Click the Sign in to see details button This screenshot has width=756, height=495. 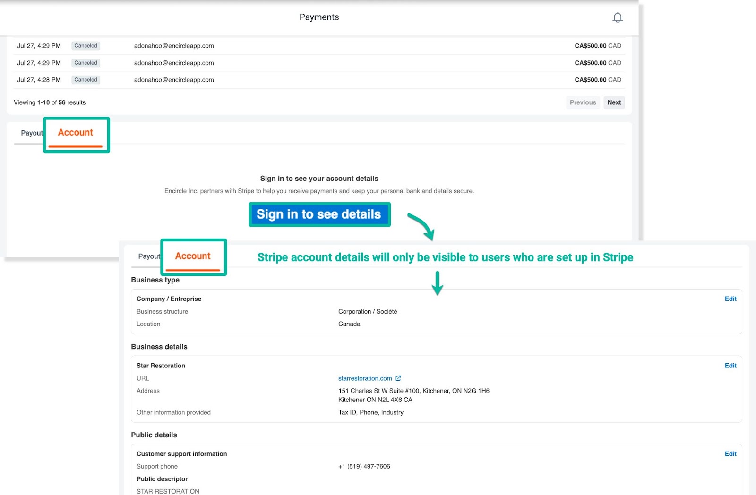(x=319, y=214)
